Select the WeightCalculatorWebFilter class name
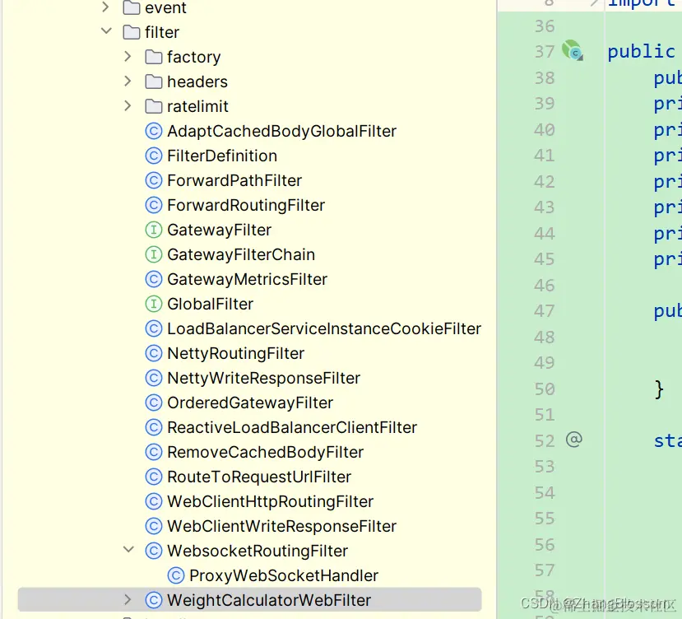 point(269,600)
